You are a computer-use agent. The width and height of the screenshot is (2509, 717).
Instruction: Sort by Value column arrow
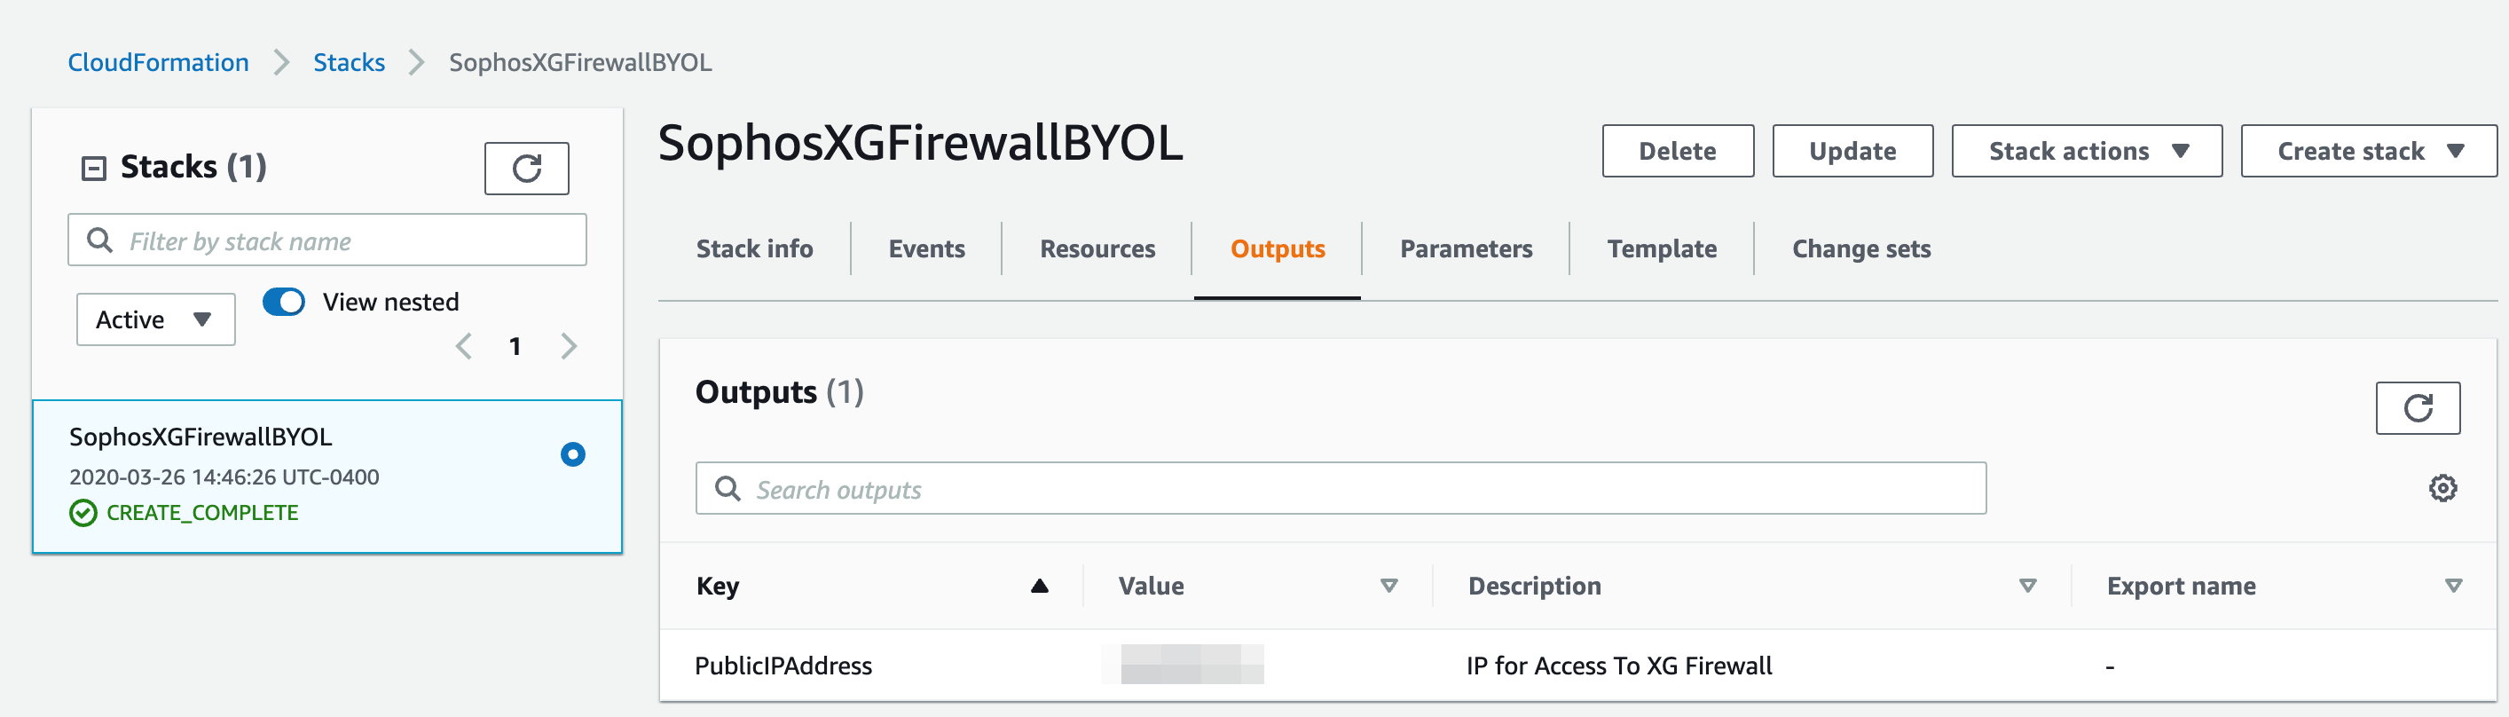tap(1389, 586)
